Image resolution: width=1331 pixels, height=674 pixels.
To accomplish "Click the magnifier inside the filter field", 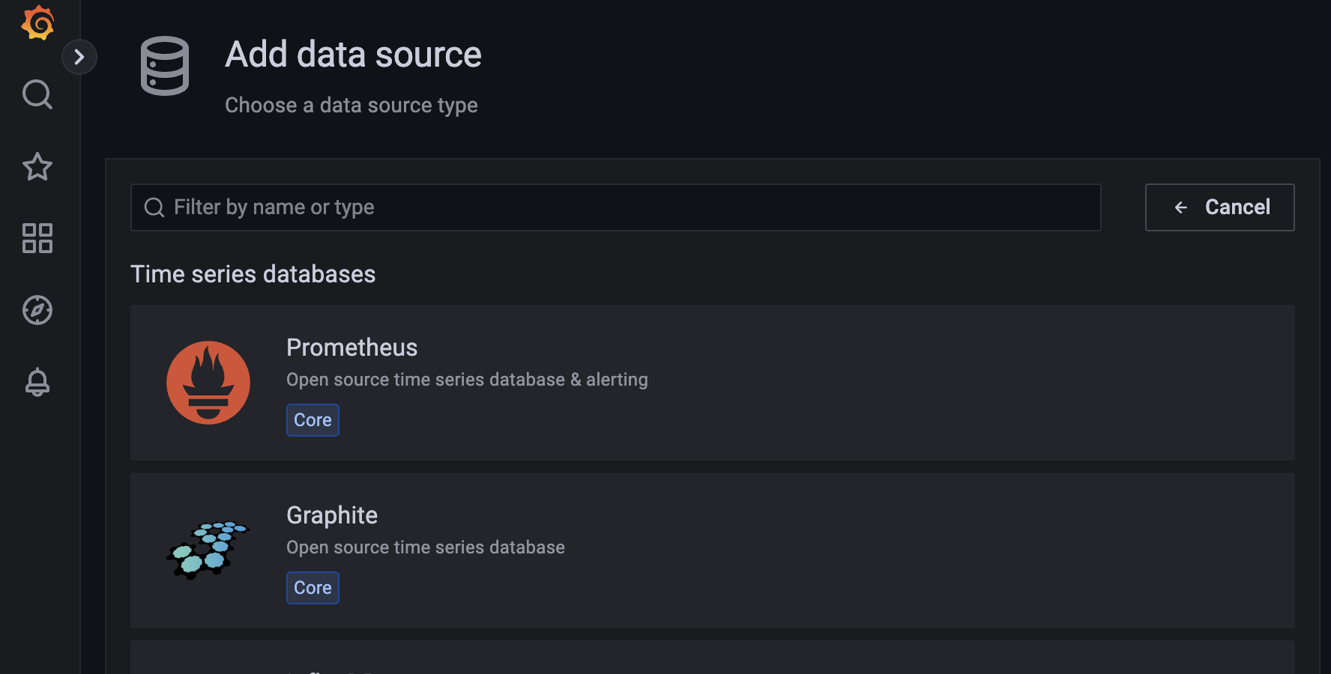I will point(154,207).
